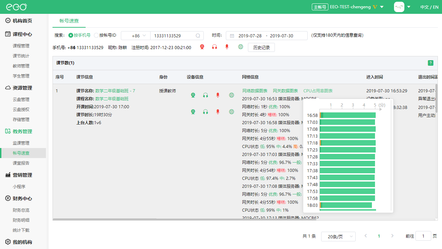Click second-row red microphone device icon
Viewport: 442px width, 249px height.
pyautogui.click(x=218, y=111)
